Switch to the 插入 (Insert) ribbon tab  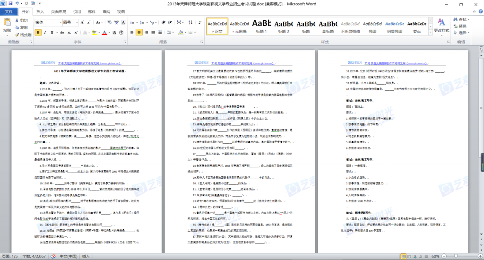40,11
